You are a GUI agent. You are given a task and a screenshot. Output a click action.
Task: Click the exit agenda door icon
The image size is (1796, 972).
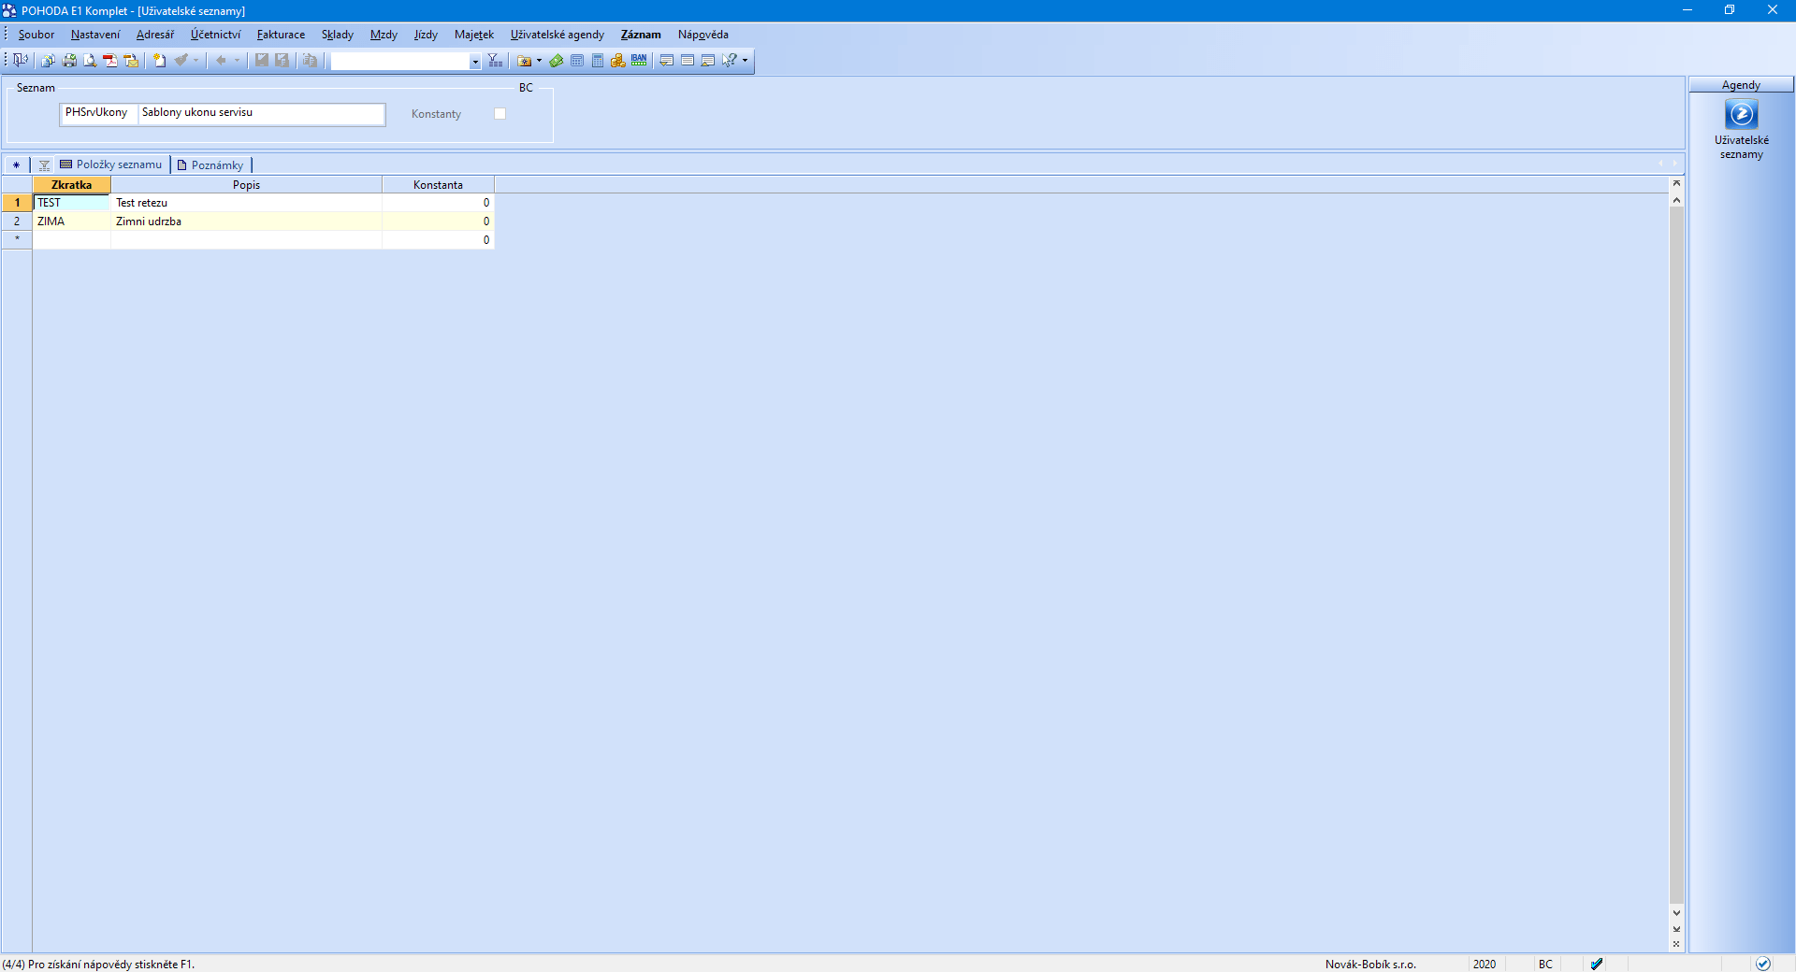[20, 60]
